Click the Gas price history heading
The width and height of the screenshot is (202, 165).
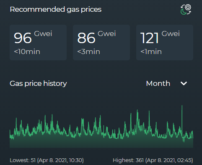pos(38,83)
